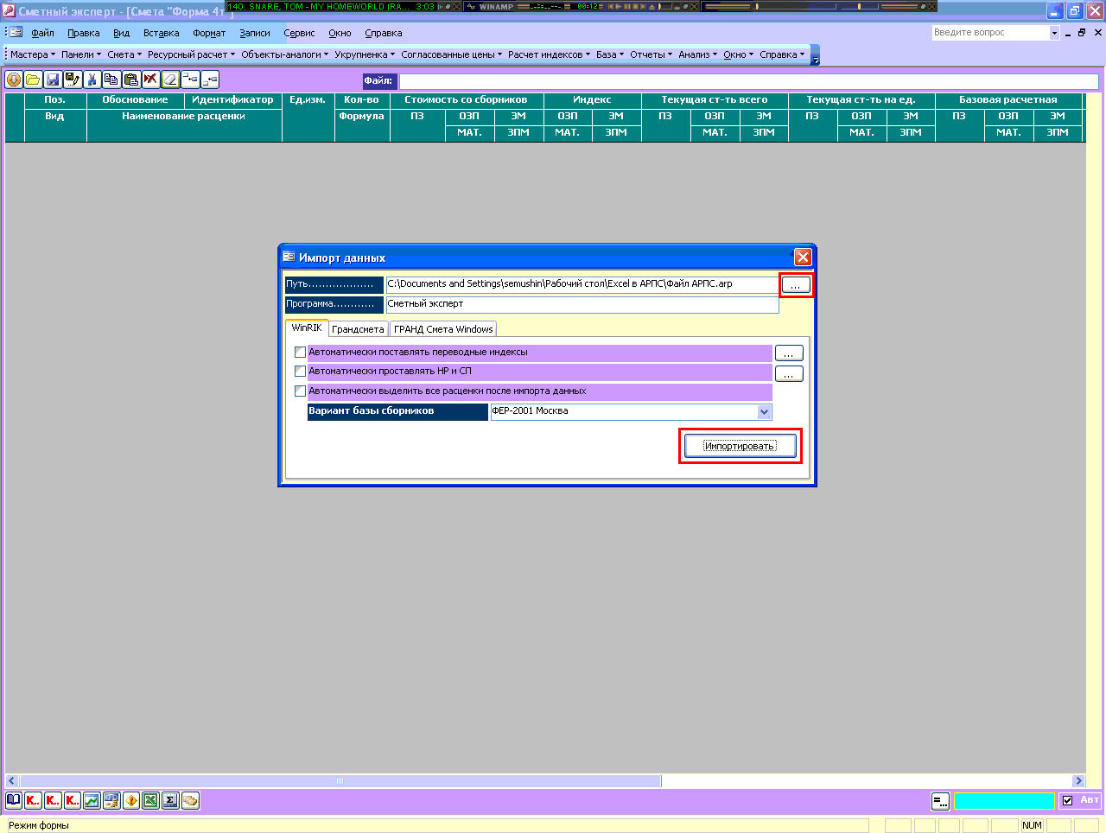
Task: Open the chart graph icon in bottom toolbar
Action: pyautogui.click(x=92, y=800)
